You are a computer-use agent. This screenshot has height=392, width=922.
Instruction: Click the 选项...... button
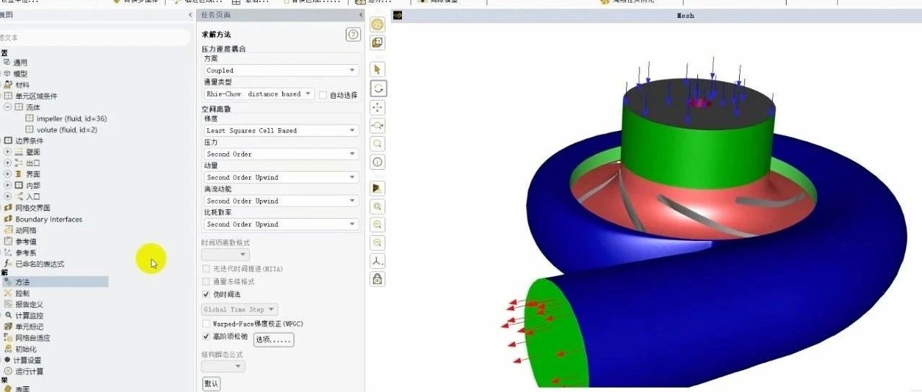[x=274, y=339]
